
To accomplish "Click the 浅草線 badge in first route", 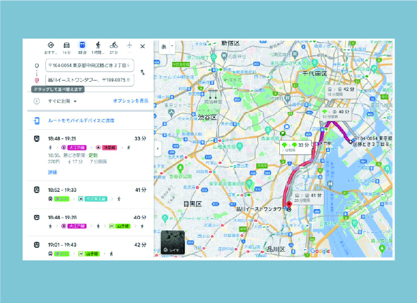I will click(x=109, y=148).
